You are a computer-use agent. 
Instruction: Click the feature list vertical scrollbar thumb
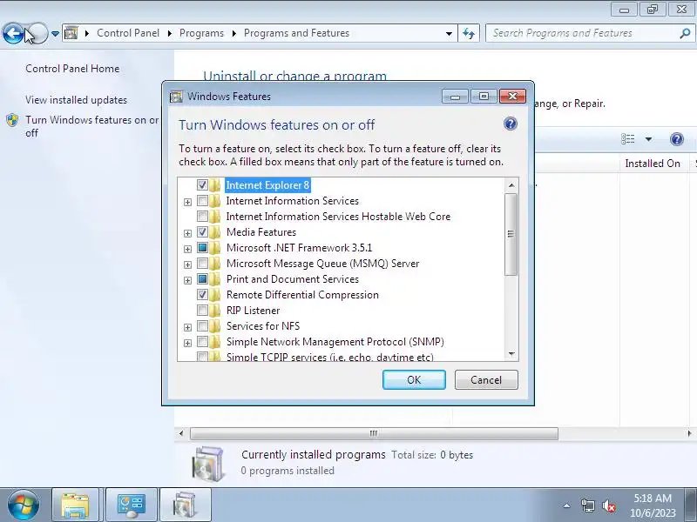point(511,234)
